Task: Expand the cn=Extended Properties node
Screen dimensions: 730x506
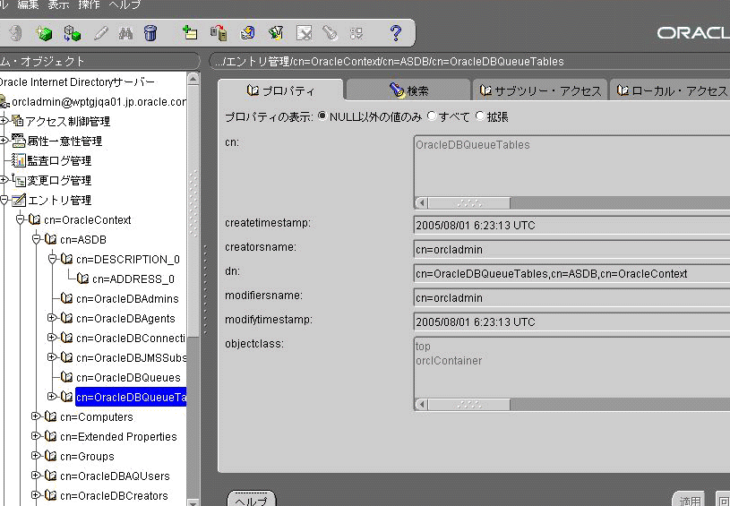Action: (36, 436)
